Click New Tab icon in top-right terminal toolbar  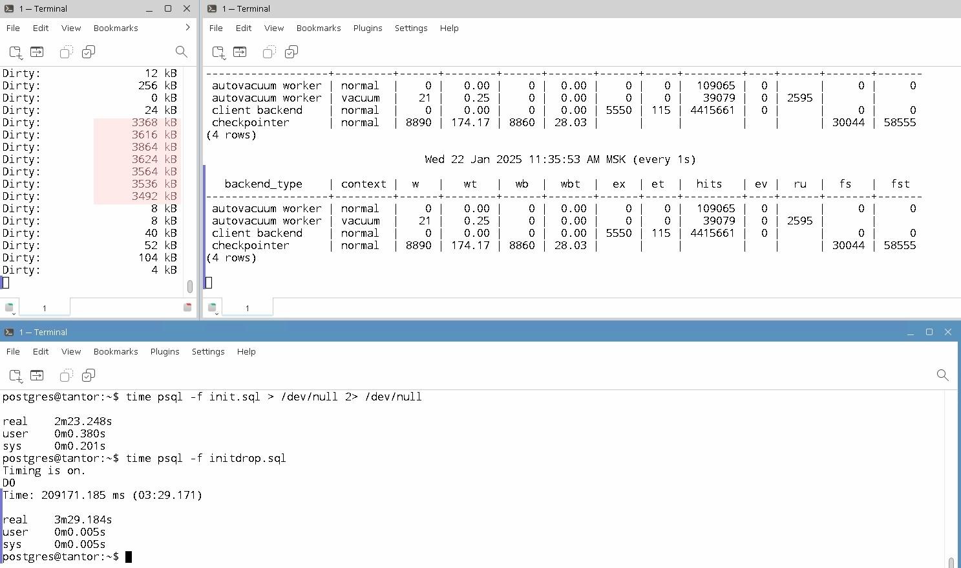click(x=219, y=52)
